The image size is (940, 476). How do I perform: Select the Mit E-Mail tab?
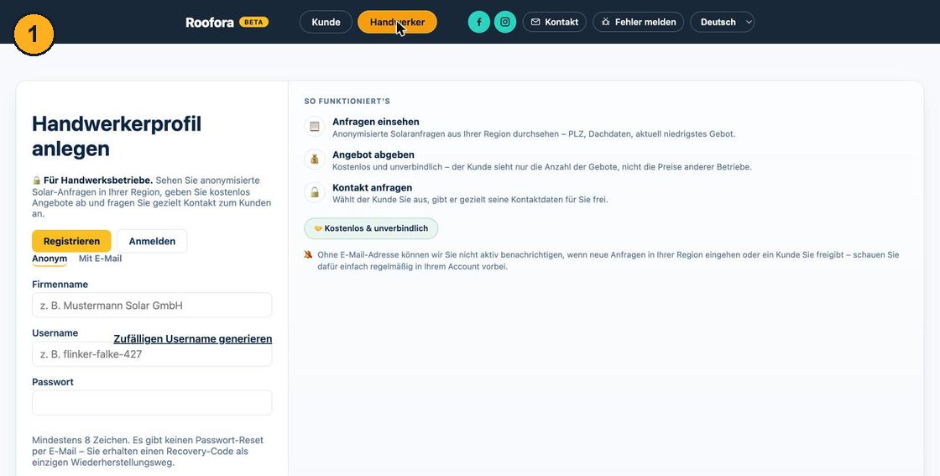[x=100, y=259]
